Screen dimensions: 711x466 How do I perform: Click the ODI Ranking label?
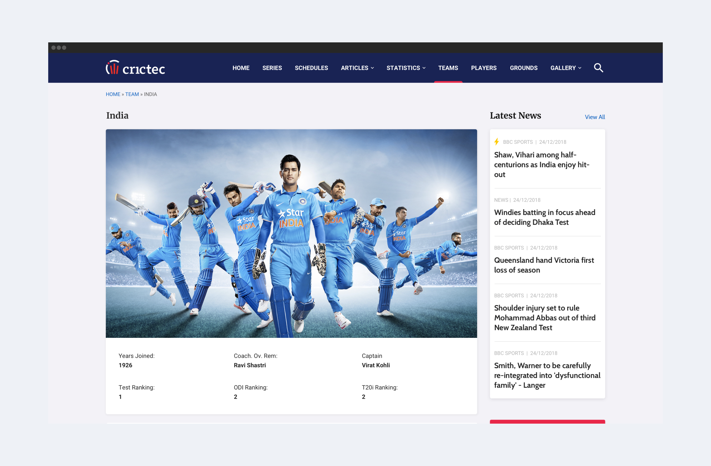[251, 387]
